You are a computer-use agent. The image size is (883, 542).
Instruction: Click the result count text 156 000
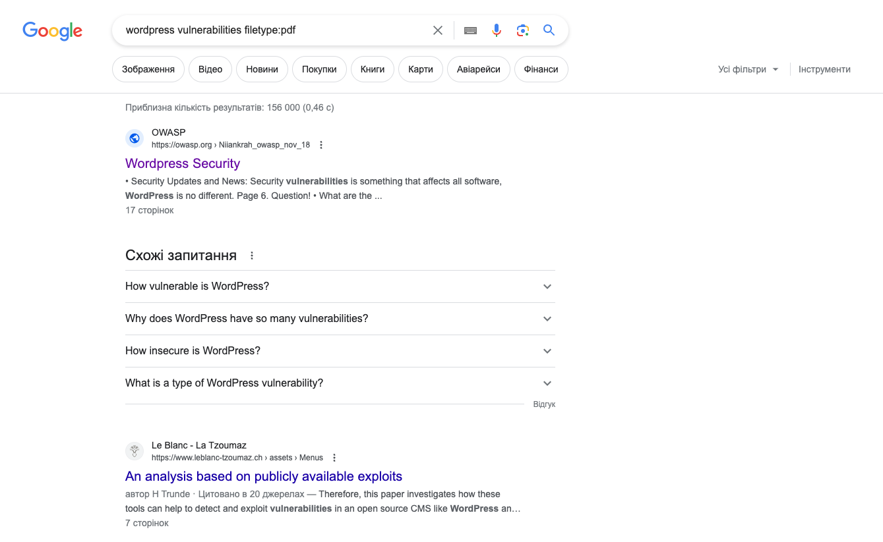[284, 107]
